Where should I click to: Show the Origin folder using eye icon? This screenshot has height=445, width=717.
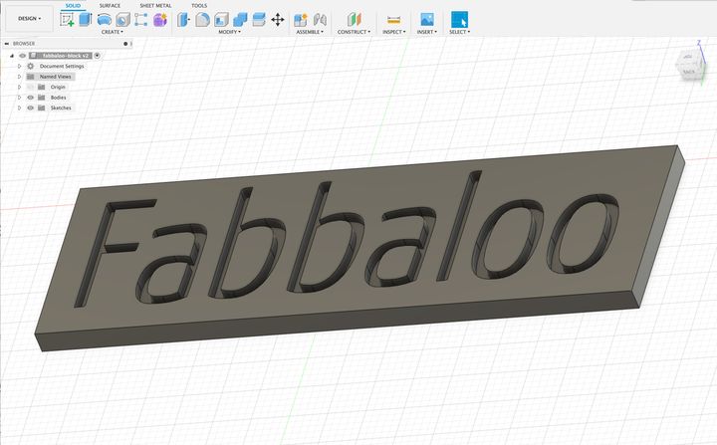30,87
